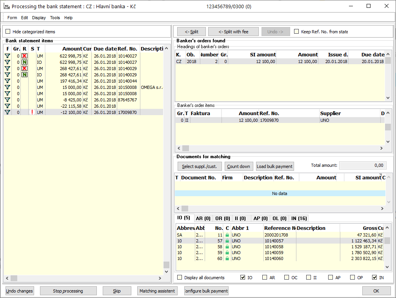Check the II document type checkbox

point(309,277)
